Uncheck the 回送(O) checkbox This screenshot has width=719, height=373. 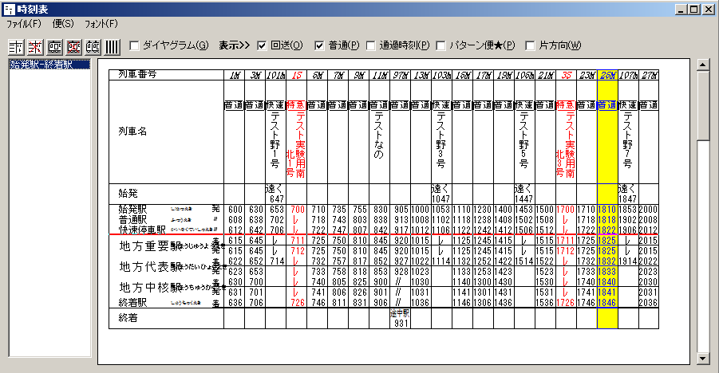click(x=262, y=45)
